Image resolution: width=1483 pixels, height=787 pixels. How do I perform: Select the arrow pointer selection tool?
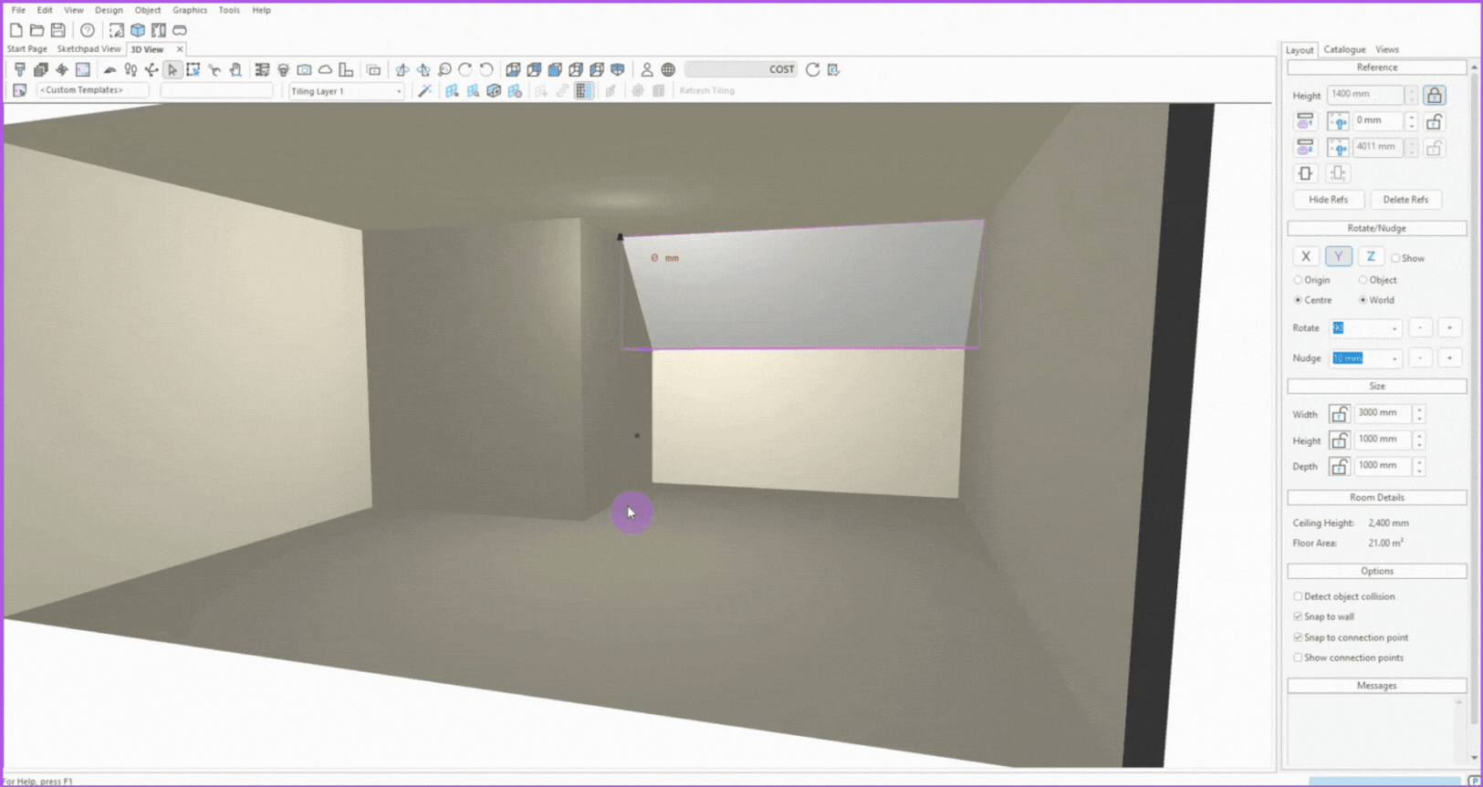[172, 69]
